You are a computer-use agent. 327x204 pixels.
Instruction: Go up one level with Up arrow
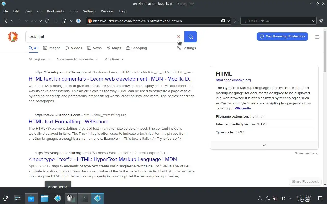point(33,21)
